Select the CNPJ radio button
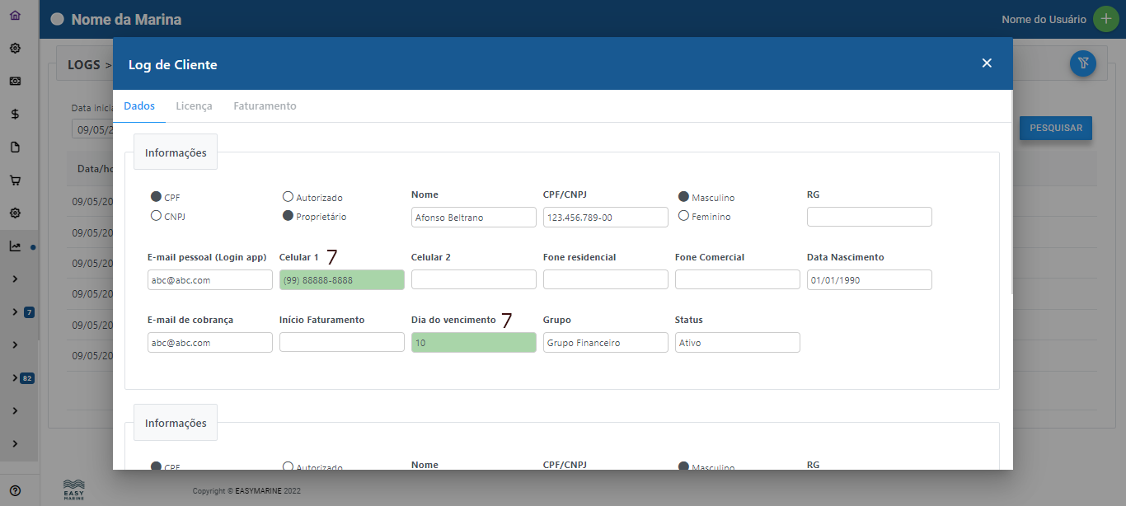1126x506 pixels. [156, 216]
